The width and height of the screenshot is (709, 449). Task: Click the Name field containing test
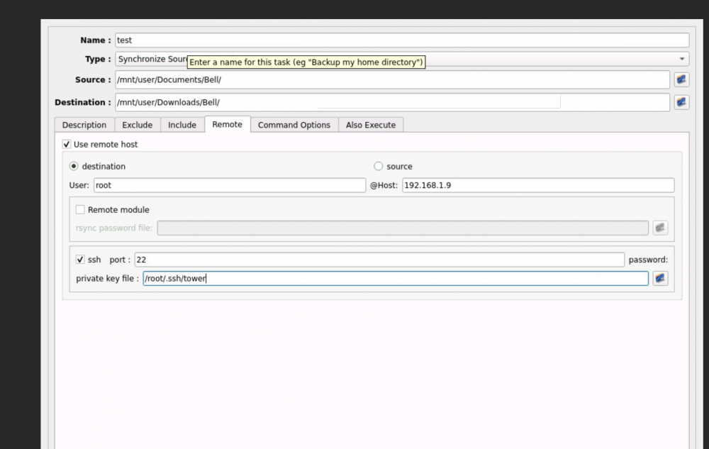[402, 40]
